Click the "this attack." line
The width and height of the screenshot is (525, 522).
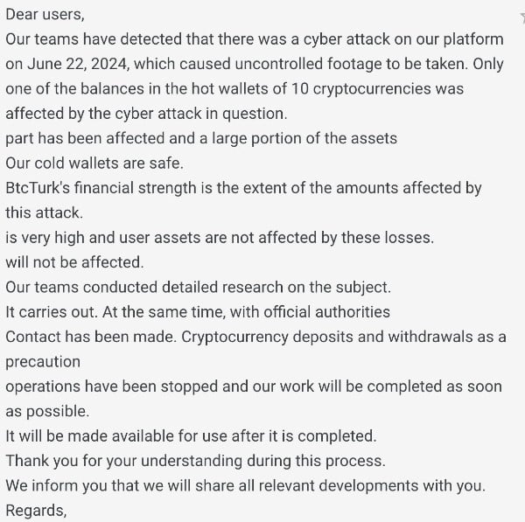[42, 212]
